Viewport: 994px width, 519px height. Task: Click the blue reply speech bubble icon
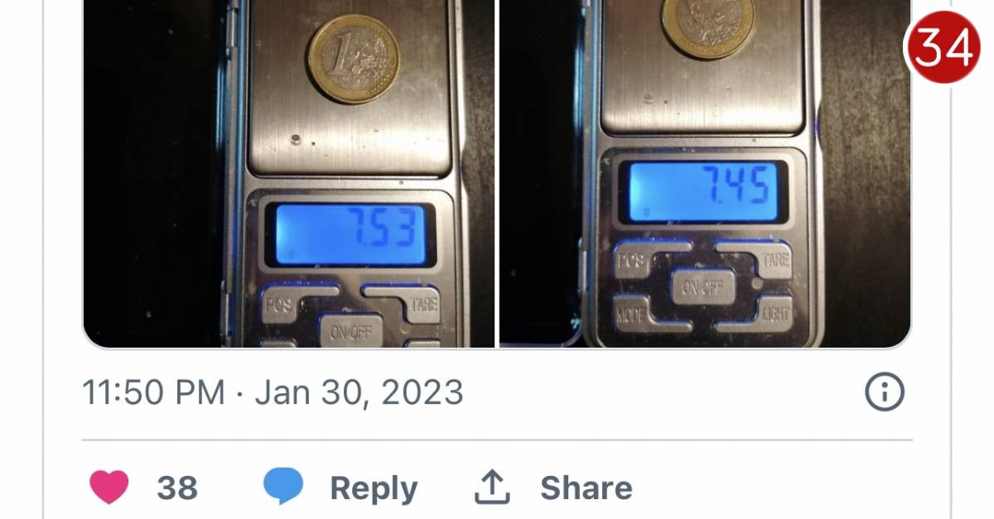(283, 487)
